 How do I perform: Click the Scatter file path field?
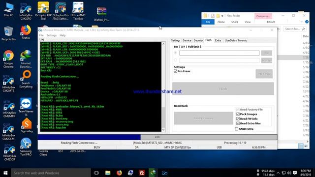tap(219, 60)
